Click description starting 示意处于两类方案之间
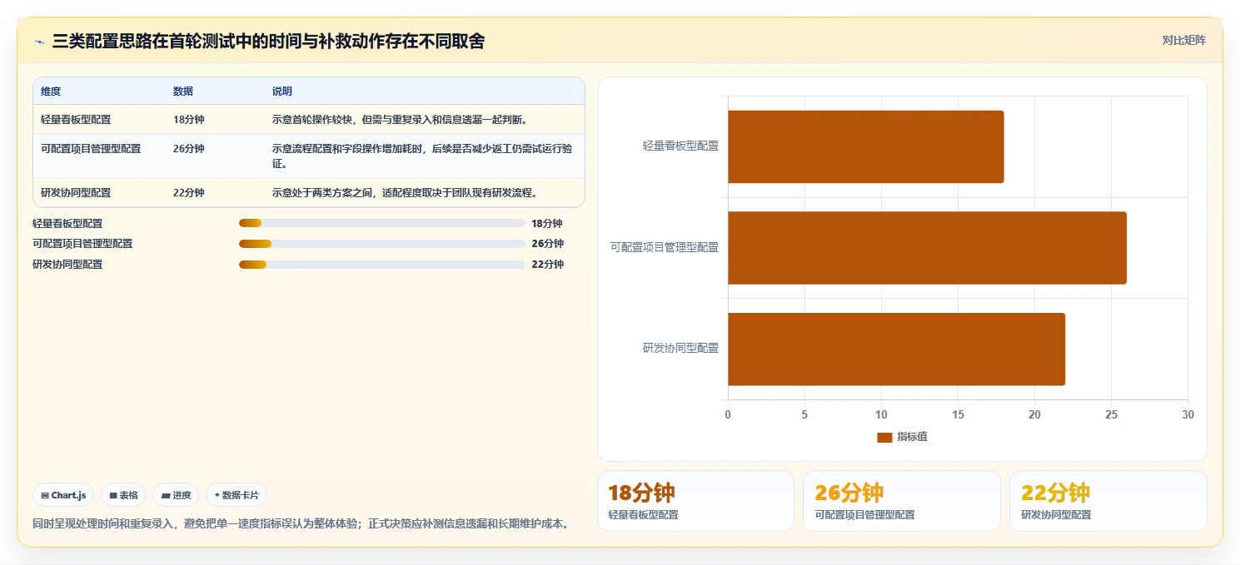The image size is (1240, 565). coord(405,193)
